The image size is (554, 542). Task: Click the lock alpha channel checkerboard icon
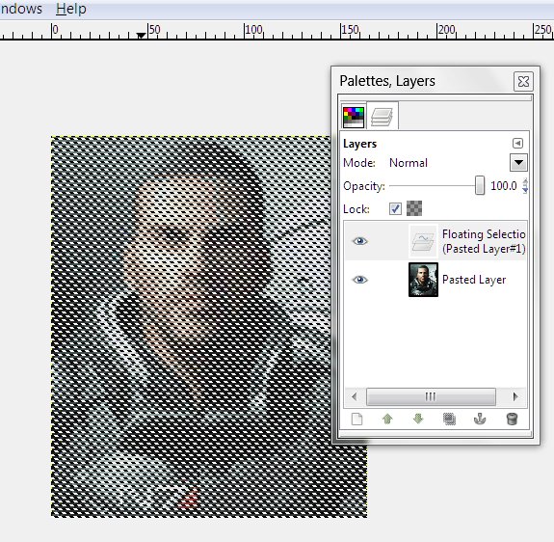pyautogui.click(x=414, y=208)
